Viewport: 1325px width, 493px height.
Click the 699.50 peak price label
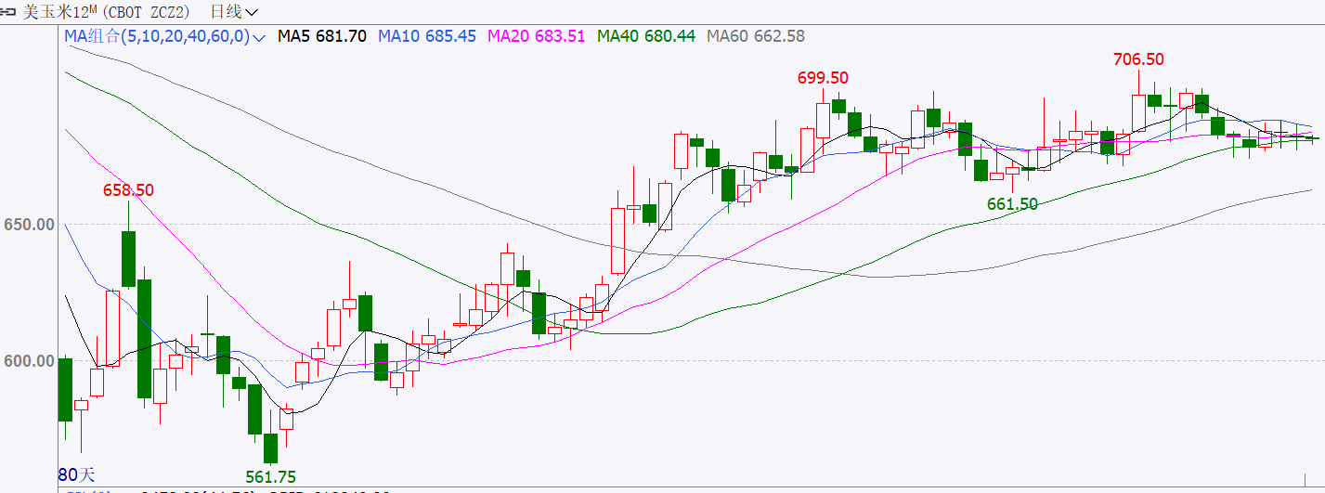[823, 78]
